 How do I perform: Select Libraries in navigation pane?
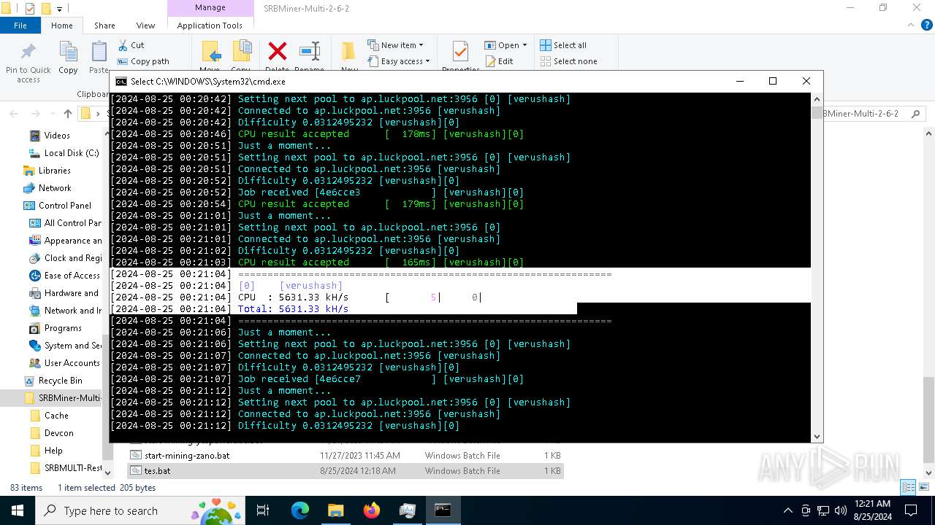pyautogui.click(x=54, y=171)
